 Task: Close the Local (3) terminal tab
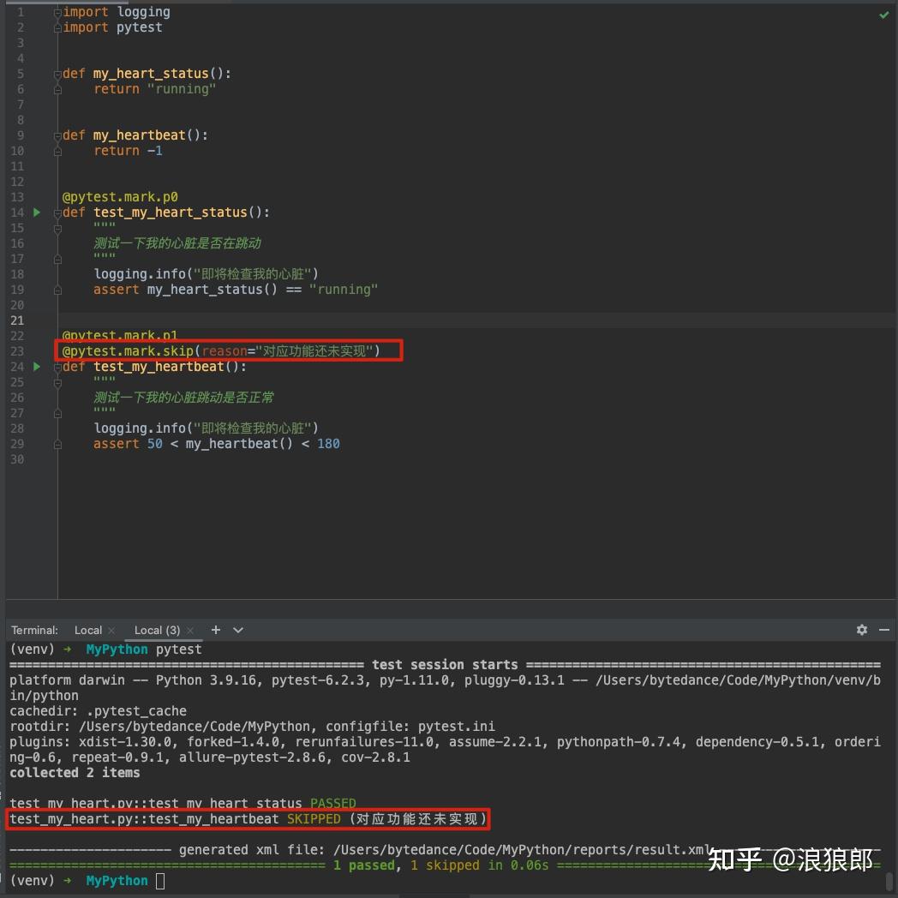tap(191, 630)
